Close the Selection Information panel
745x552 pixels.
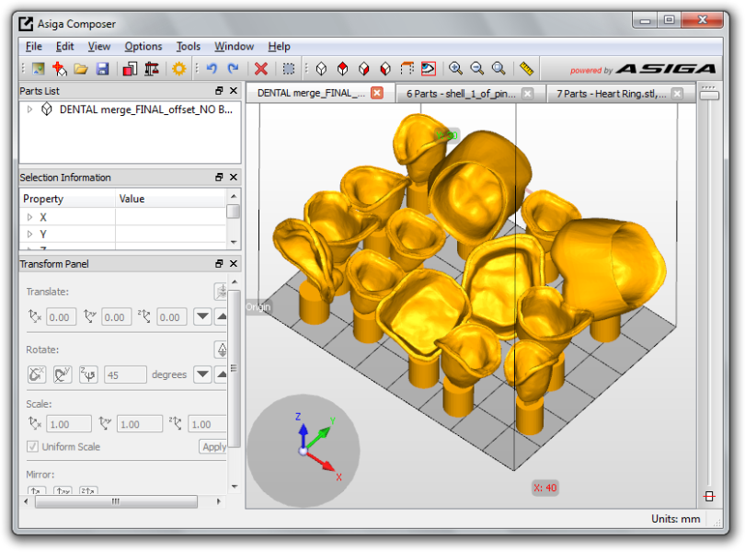[234, 177]
